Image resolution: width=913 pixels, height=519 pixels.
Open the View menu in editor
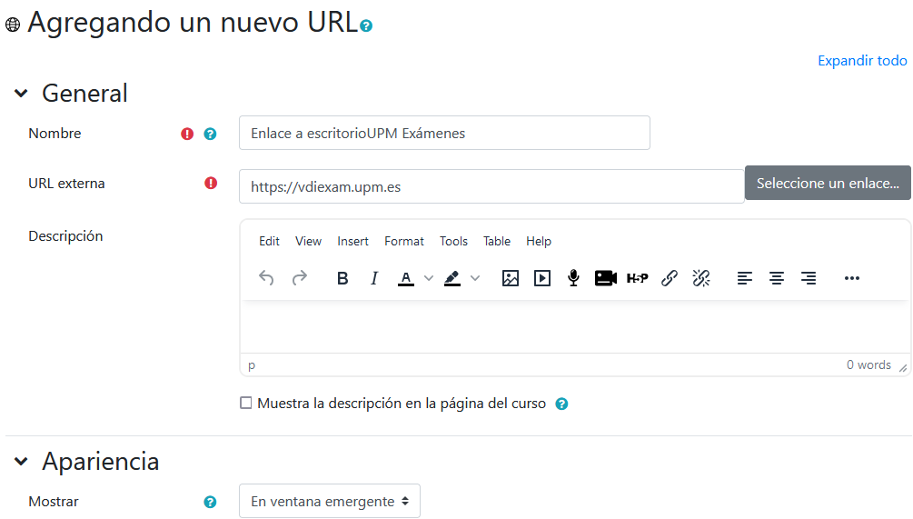click(308, 241)
